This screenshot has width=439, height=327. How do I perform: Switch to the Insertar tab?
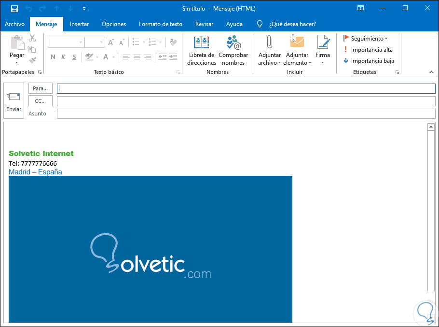[79, 24]
